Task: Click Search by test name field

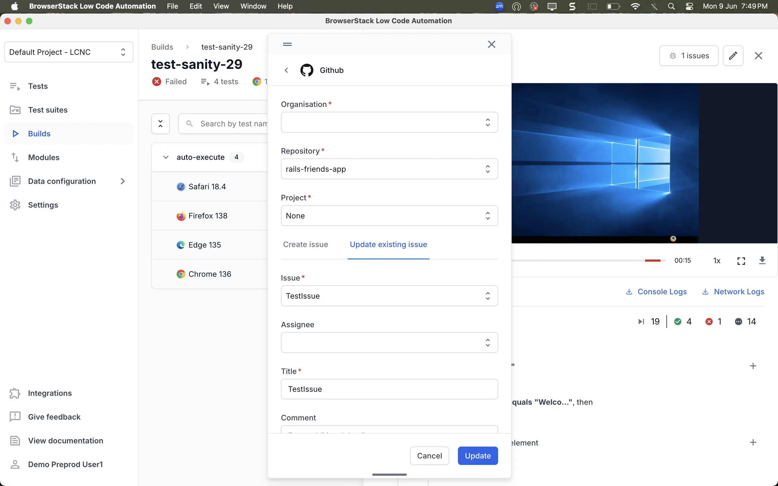Action: pos(223,123)
